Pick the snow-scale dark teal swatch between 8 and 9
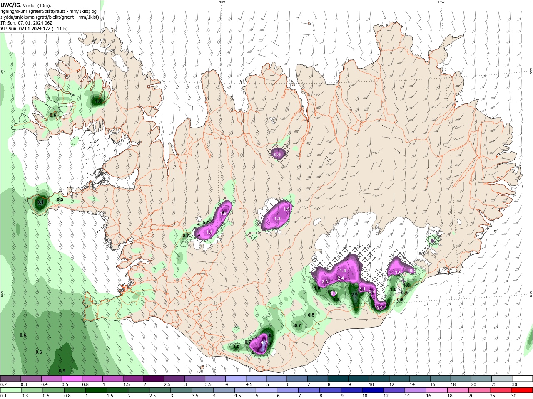 [x=338, y=379]
